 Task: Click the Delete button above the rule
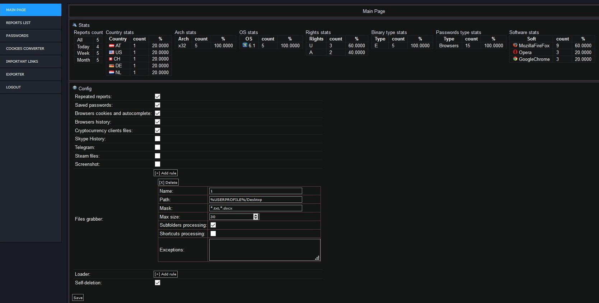[168, 182]
